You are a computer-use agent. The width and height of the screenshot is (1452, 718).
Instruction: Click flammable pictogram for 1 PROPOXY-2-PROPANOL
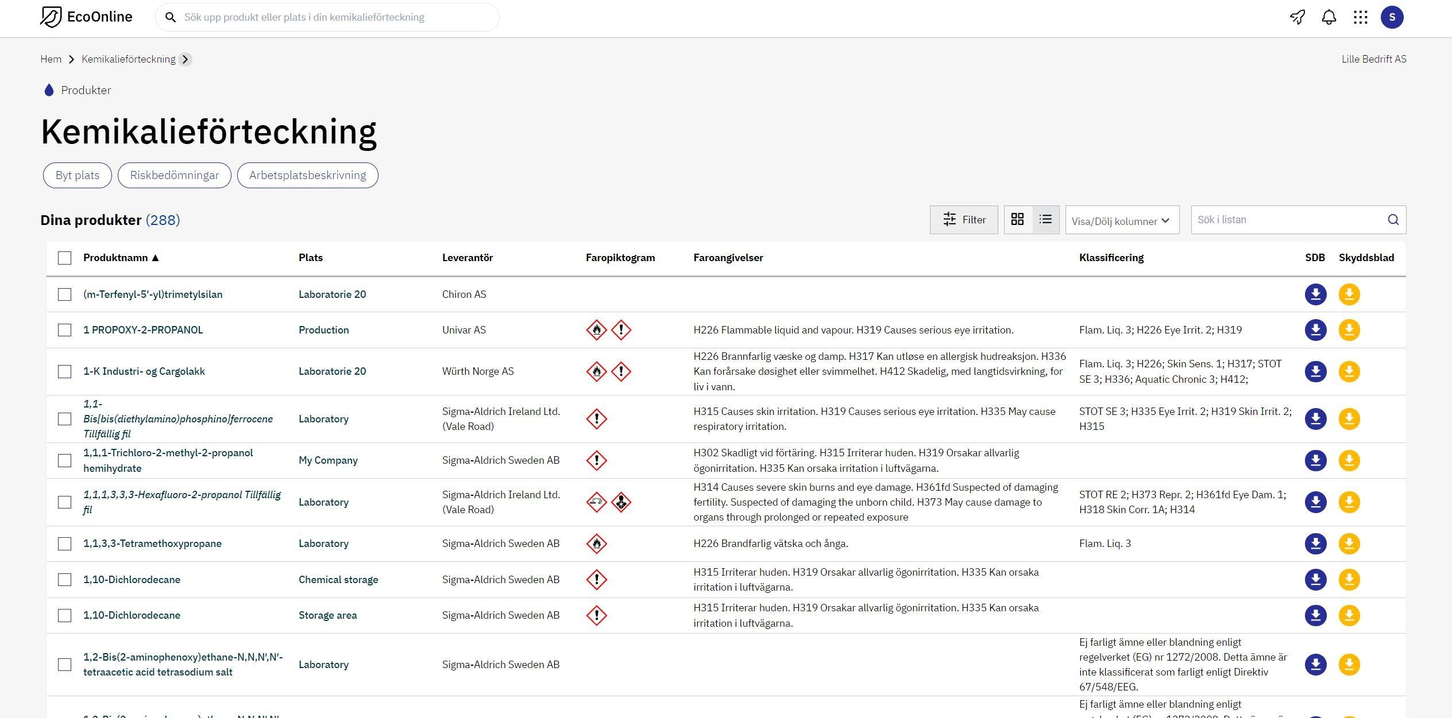pyautogui.click(x=597, y=330)
